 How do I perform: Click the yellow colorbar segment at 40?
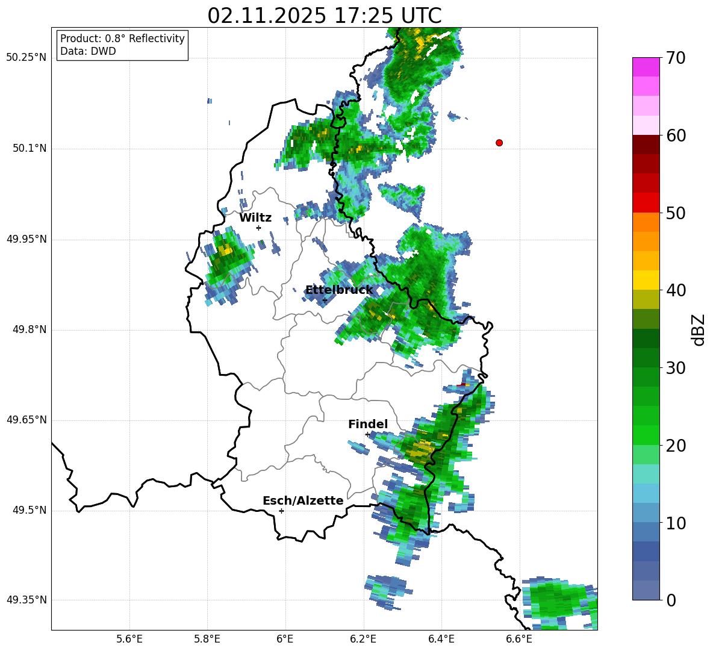tap(646, 280)
